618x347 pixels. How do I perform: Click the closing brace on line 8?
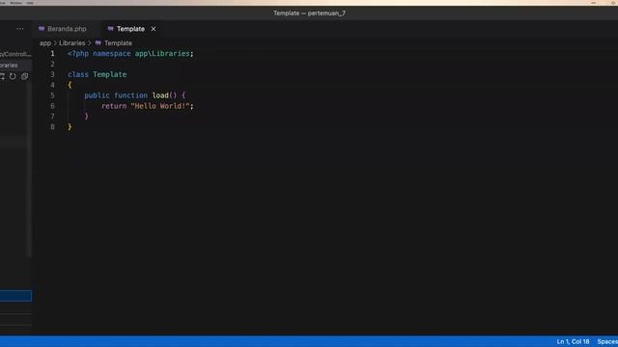(x=70, y=126)
